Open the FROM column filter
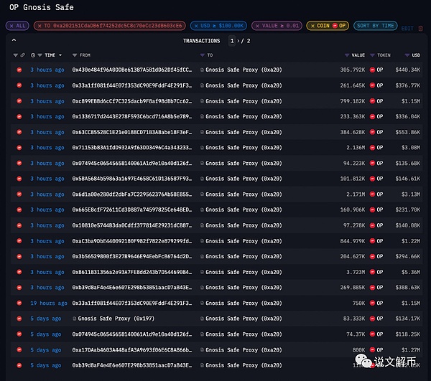431x381 pixels. click(75, 55)
